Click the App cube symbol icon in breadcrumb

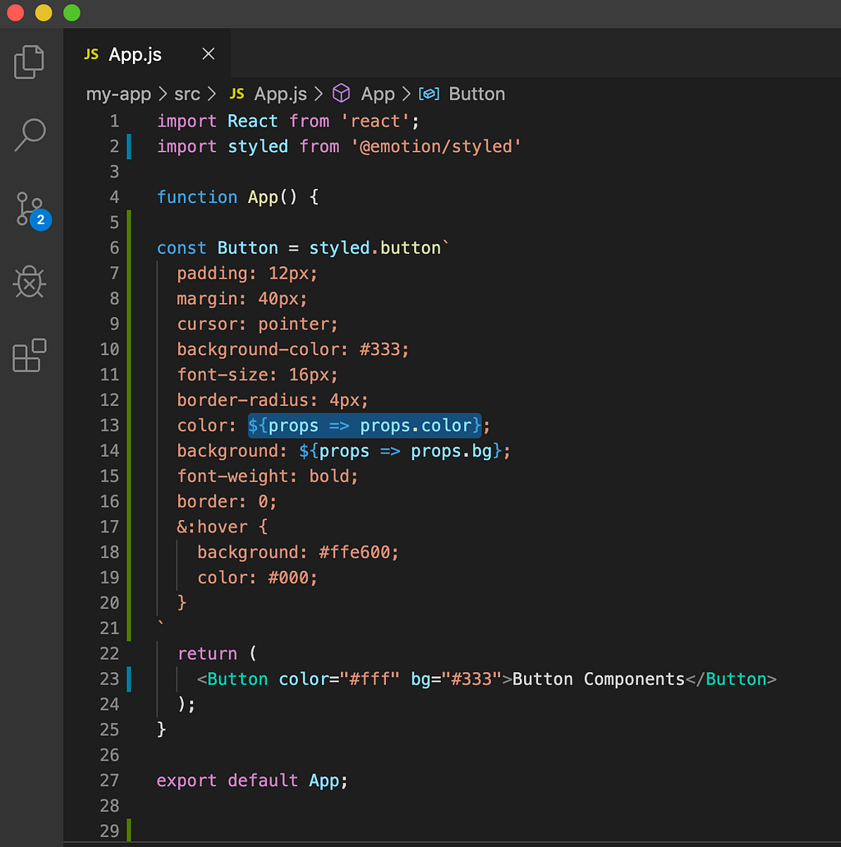click(342, 94)
